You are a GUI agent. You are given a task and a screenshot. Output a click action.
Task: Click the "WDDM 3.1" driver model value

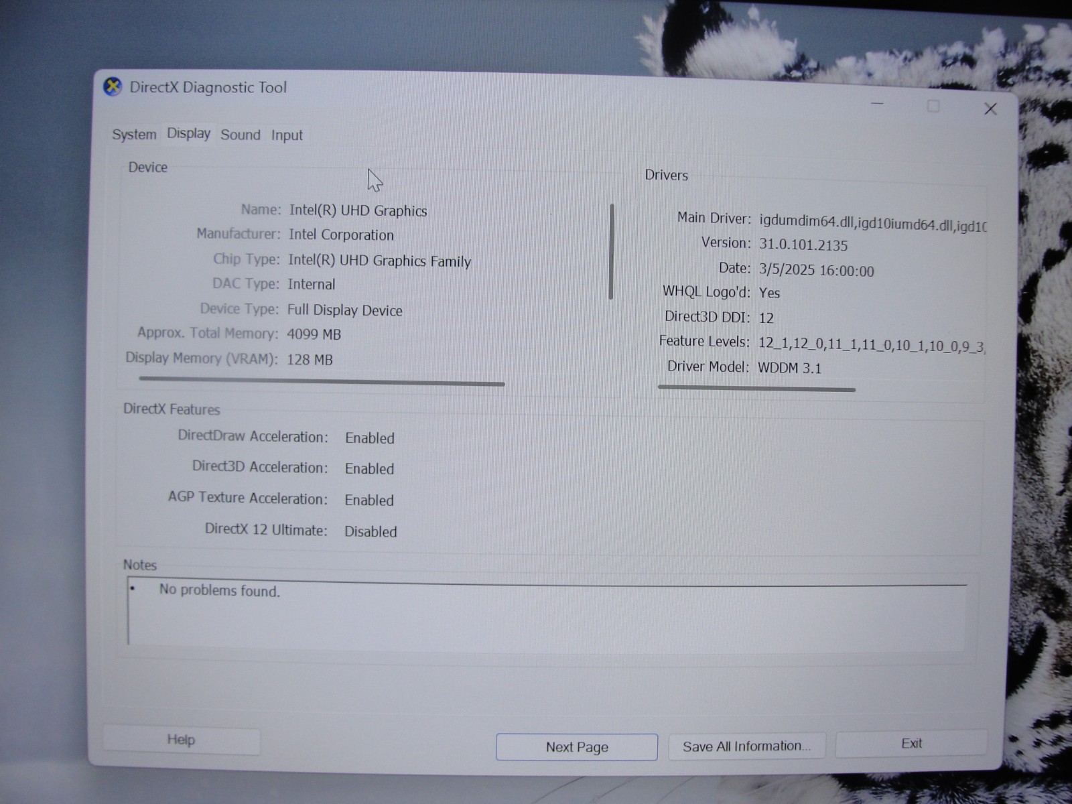789,368
